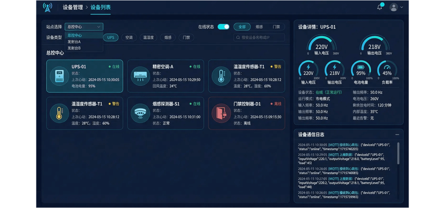Select the 全部 segment beside 在线状态 switch
445x208 pixels.
click(x=242, y=27)
